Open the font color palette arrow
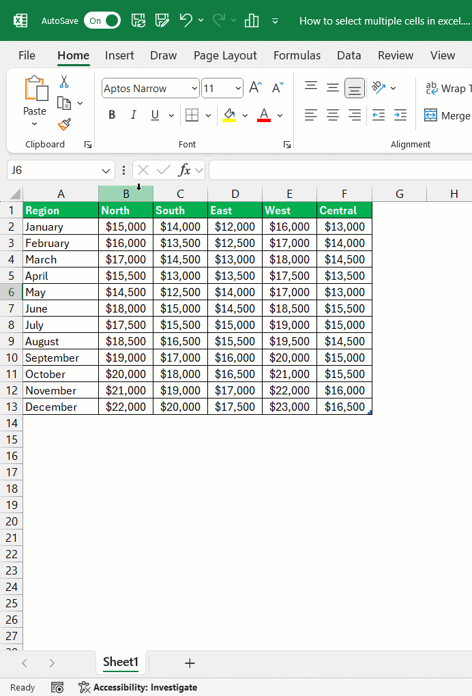Viewport: 472px width, 696px height. point(280,116)
